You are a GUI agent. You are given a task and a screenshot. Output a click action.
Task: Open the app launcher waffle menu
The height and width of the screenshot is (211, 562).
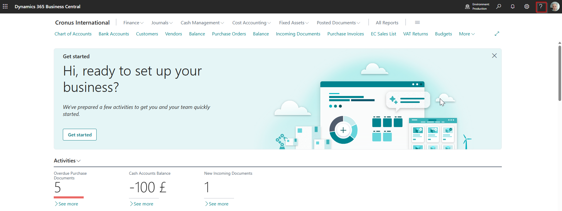(5, 6)
